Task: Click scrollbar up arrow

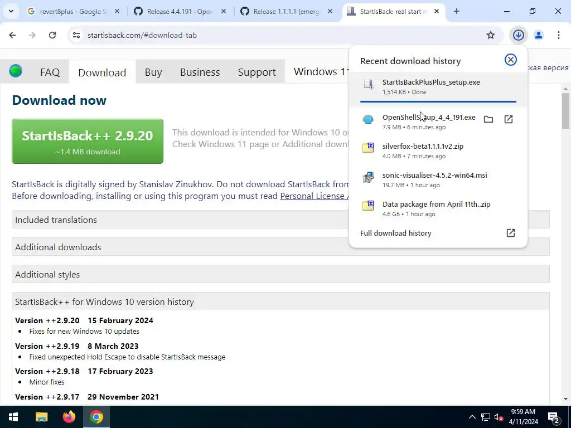Action: (x=565, y=89)
